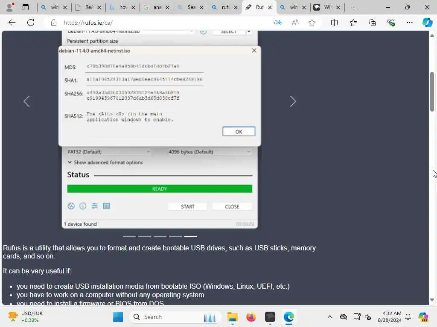This screenshot has height=327, width=437.
Task: Open the 4096 bytes cluster size dropdown
Action: 209,152
